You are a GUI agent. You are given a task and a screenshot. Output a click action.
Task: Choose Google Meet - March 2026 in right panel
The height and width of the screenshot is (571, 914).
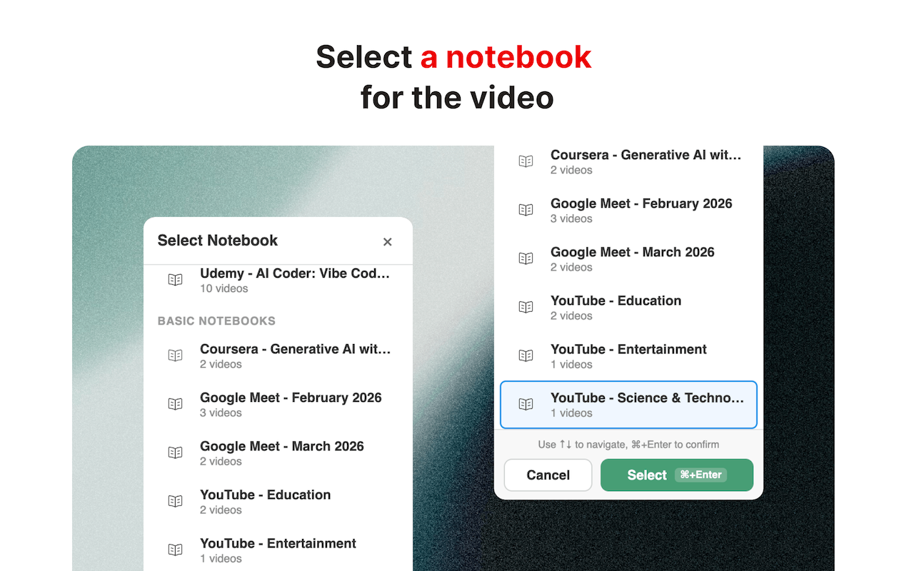pyautogui.click(x=628, y=258)
